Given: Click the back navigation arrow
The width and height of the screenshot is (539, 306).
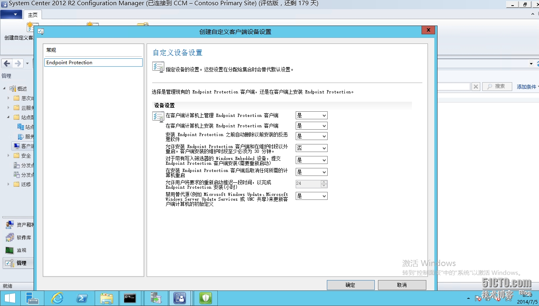Looking at the screenshot, I should coord(7,63).
